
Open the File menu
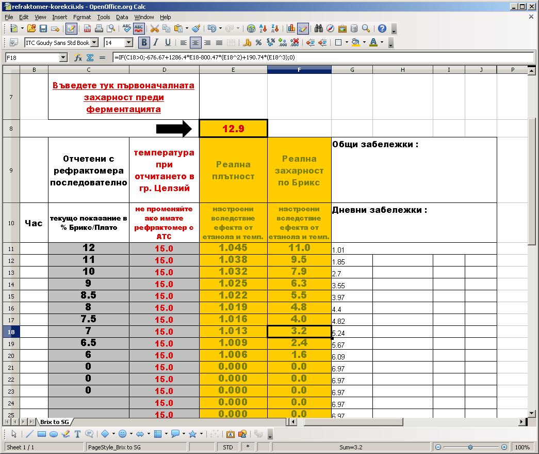click(x=9, y=17)
